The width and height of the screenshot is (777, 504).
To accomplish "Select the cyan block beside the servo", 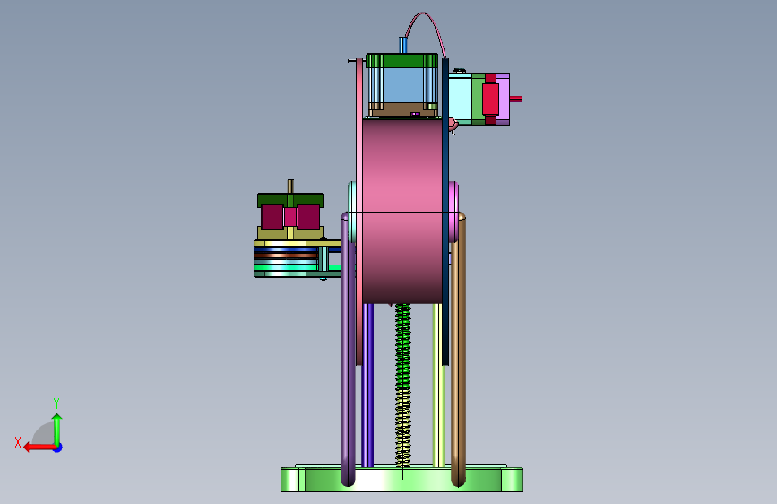I will click(460, 97).
